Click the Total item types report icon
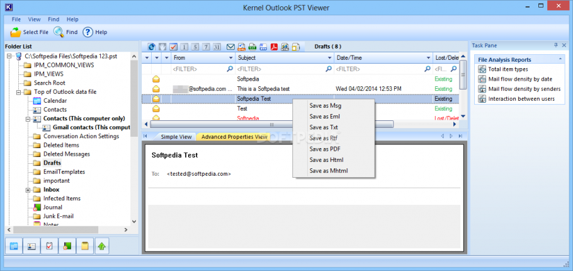Screen dimensions: 573x271 coord(482,69)
